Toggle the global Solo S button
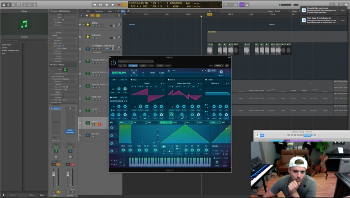The image size is (350, 198). (98, 16)
